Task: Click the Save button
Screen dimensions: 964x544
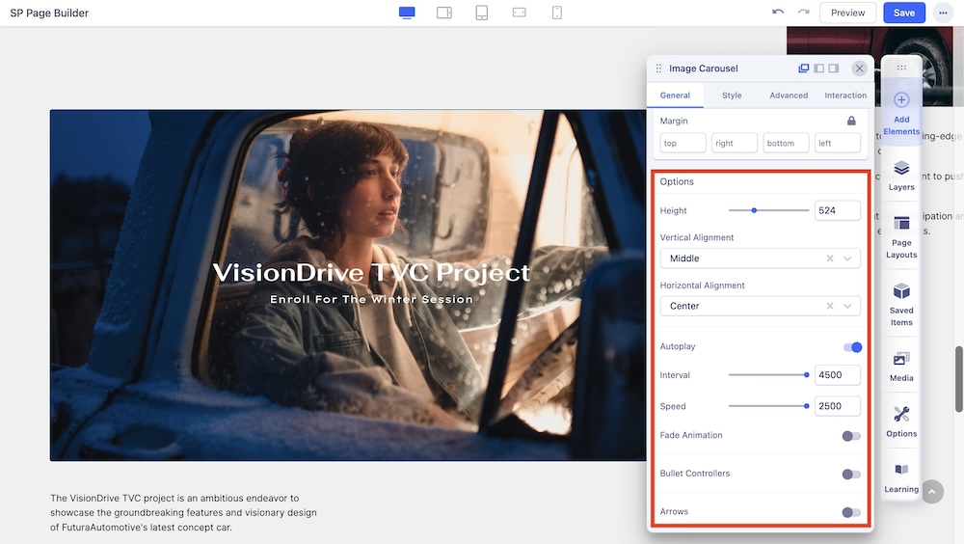Action: [903, 13]
